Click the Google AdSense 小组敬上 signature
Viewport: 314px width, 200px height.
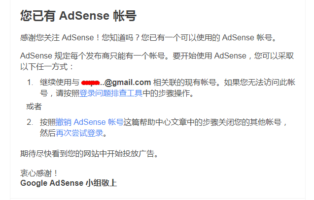(69, 183)
